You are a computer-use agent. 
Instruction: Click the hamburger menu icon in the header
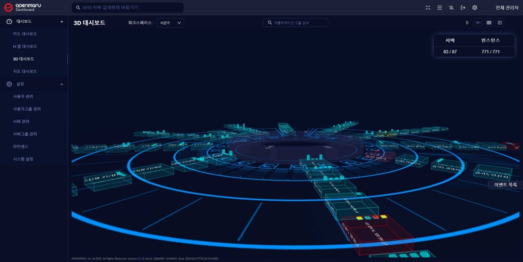click(439, 8)
